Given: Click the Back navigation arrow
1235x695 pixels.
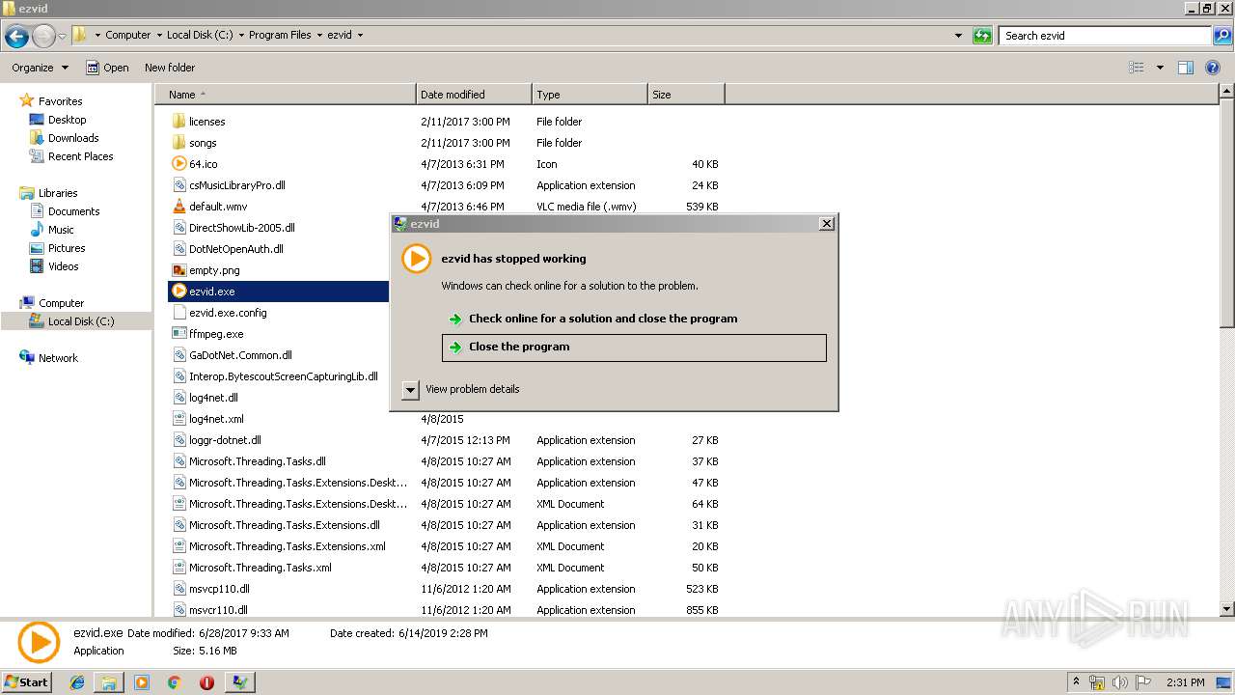Looking at the screenshot, I should click(16, 37).
